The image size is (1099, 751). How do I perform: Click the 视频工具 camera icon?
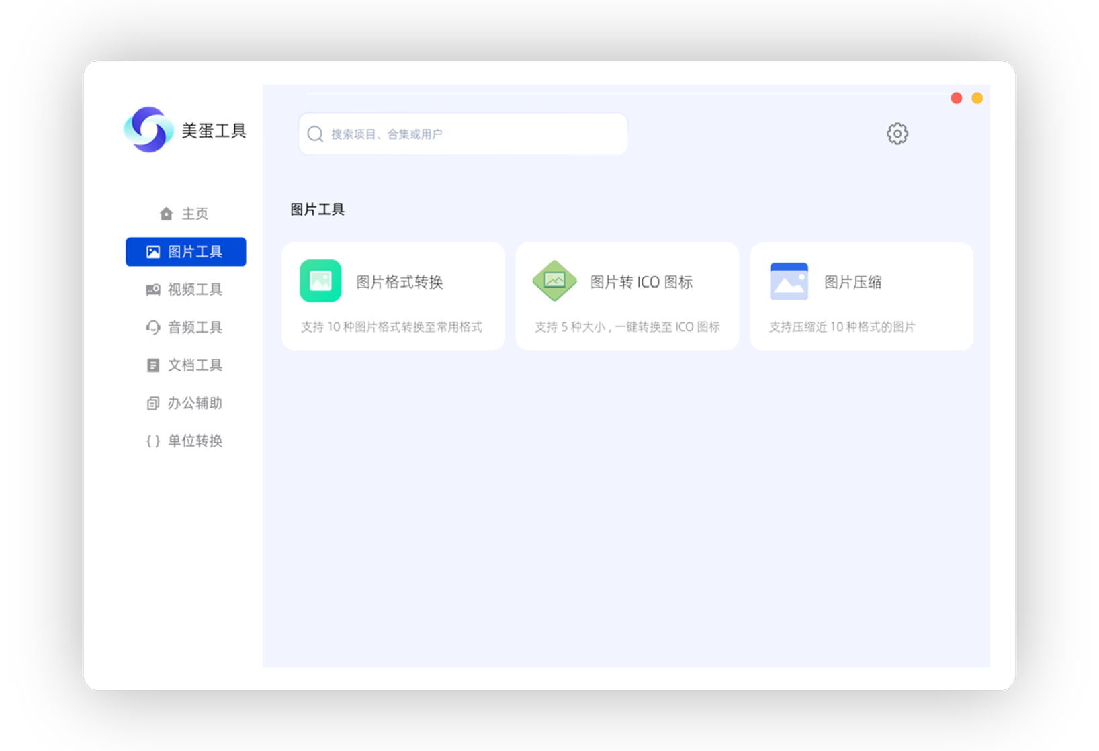[x=153, y=290]
